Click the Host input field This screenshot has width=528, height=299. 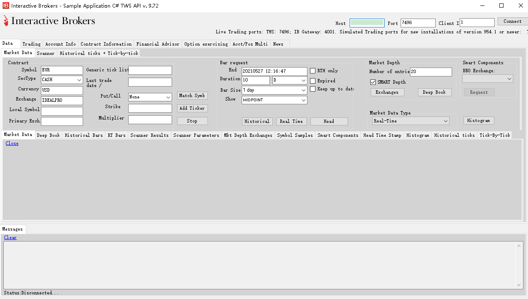click(x=367, y=23)
